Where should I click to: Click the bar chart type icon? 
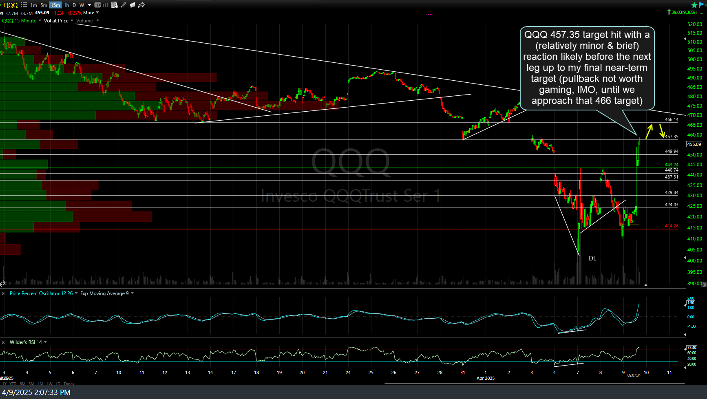(x=106, y=5)
